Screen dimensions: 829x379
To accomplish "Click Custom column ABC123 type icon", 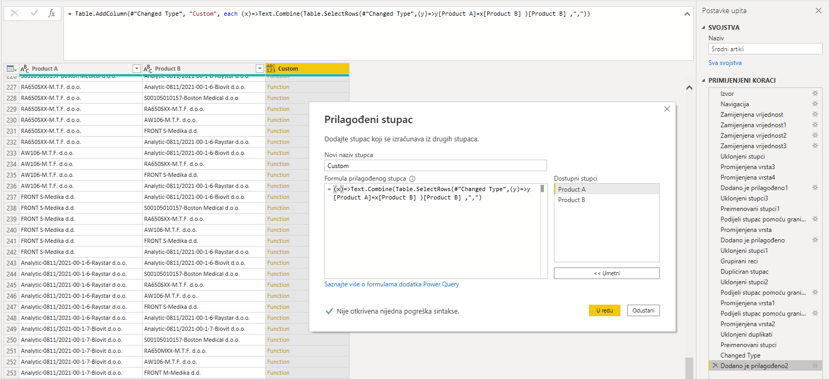I will (x=271, y=69).
